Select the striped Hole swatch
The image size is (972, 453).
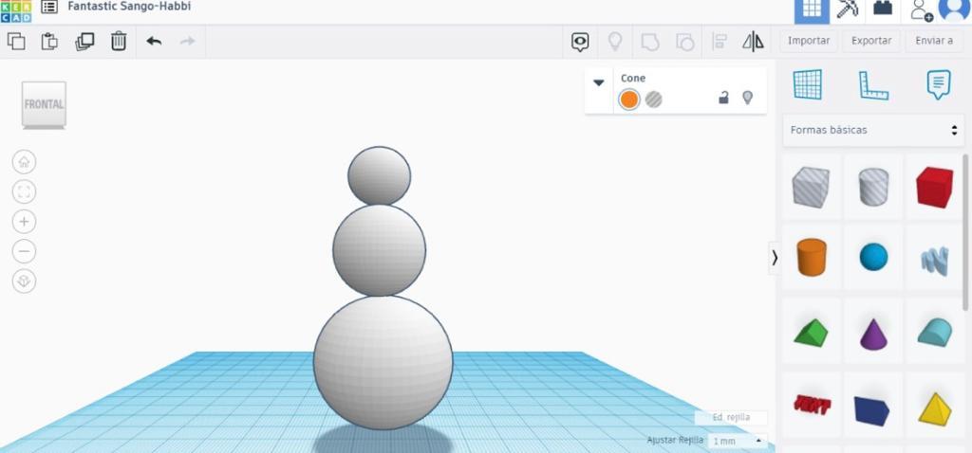click(x=653, y=100)
